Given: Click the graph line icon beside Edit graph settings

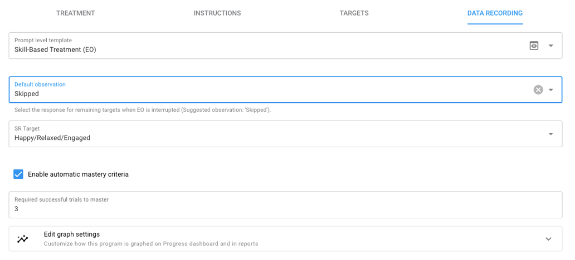Looking at the screenshot, I should [x=23, y=239].
